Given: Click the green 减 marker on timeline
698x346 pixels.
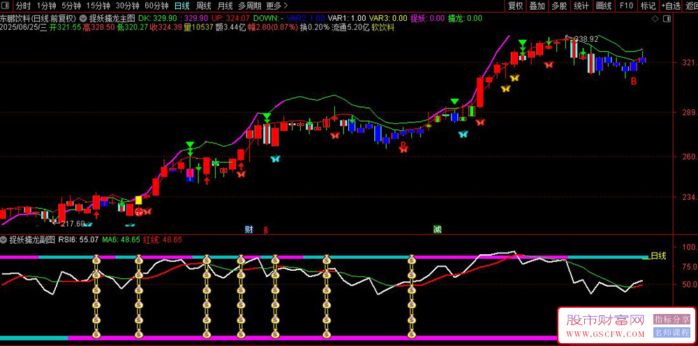Looking at the screenshot, I should pos(438,230).
